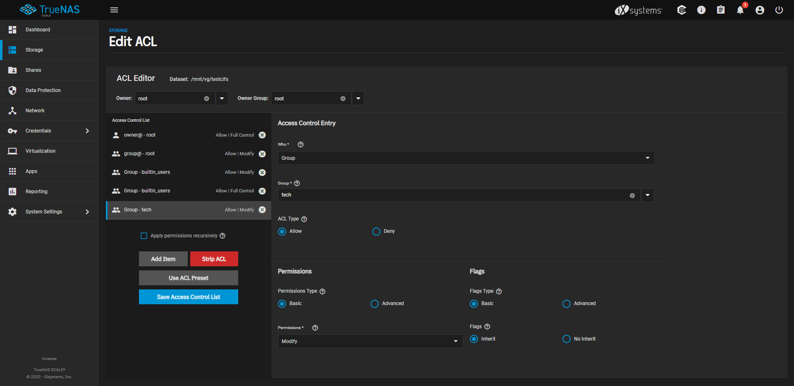Screen dimensions: 794x386
Task: Expand the Permissions dropdown set to Modify
Action: tap(370, 341)
